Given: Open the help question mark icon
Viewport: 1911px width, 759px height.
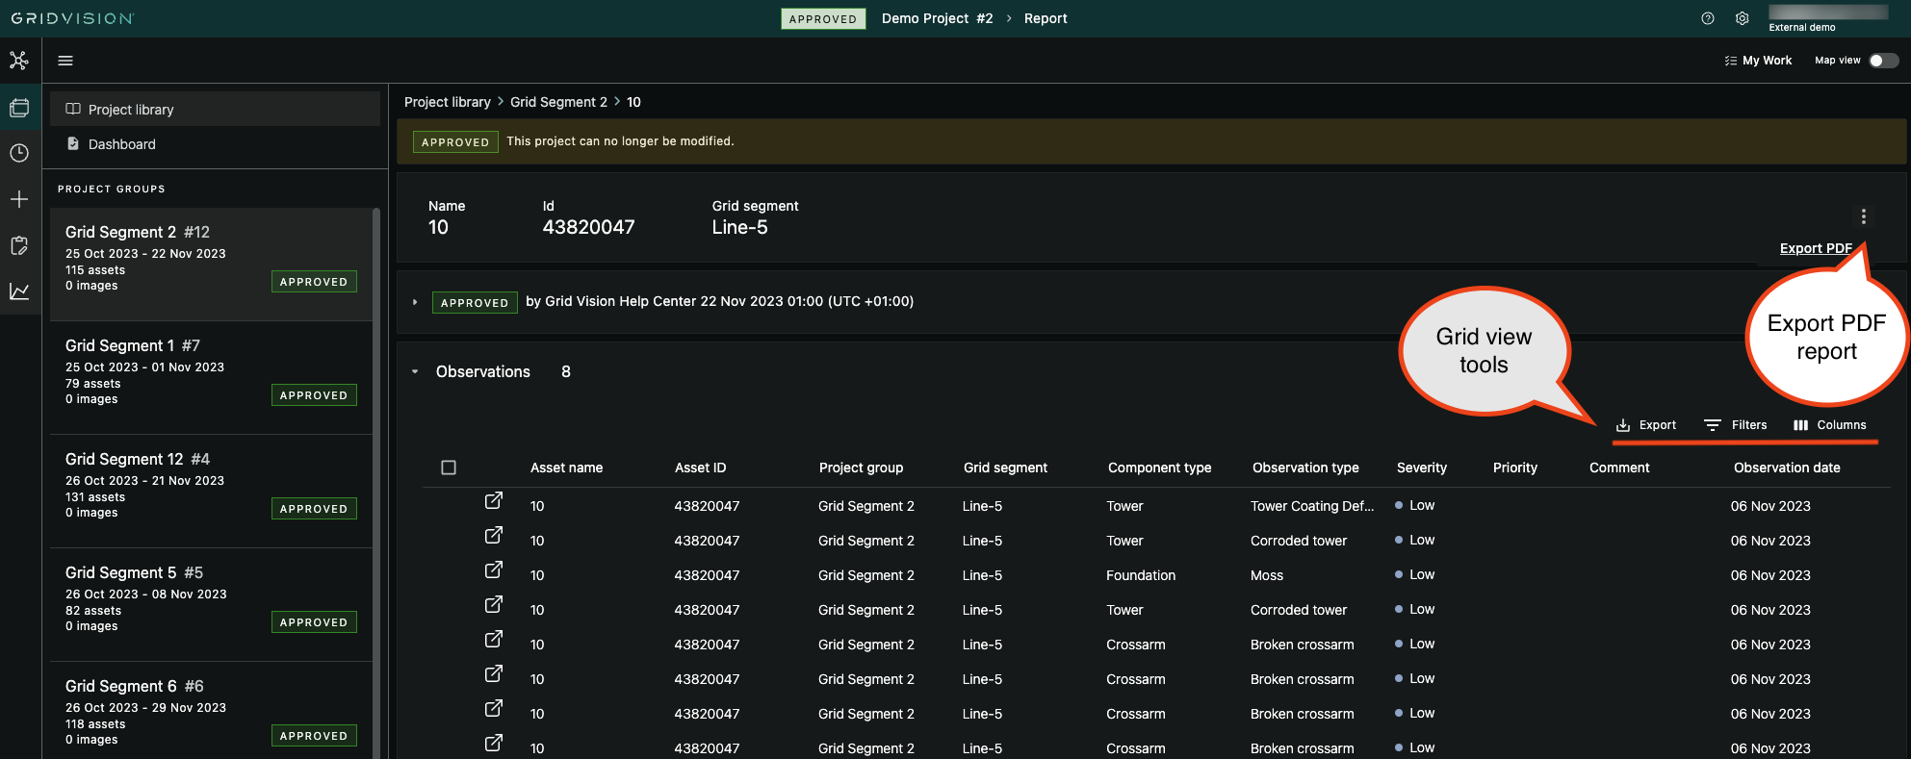Looking at the screenshot, I should 1708,18.
